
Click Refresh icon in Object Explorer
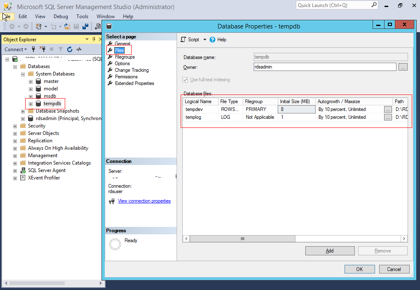(70, 49)
